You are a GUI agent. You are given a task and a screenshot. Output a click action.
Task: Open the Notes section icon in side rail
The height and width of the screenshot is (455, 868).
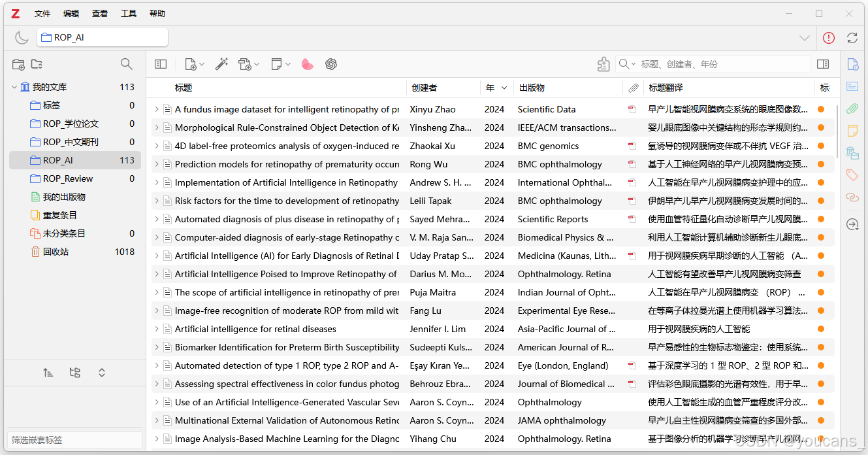852,131
